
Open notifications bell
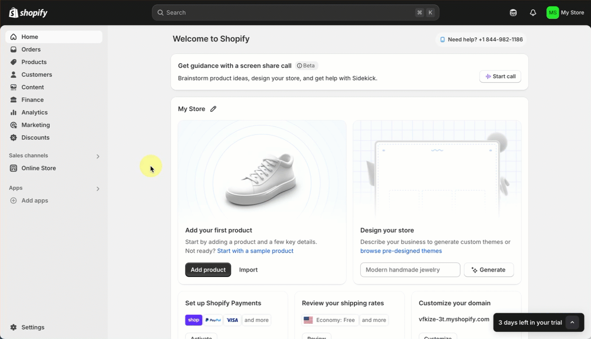533,13
